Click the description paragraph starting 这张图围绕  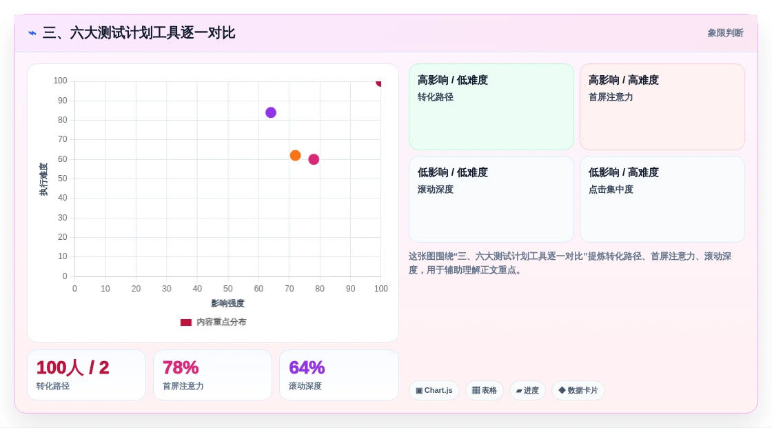tap(569, 263)
